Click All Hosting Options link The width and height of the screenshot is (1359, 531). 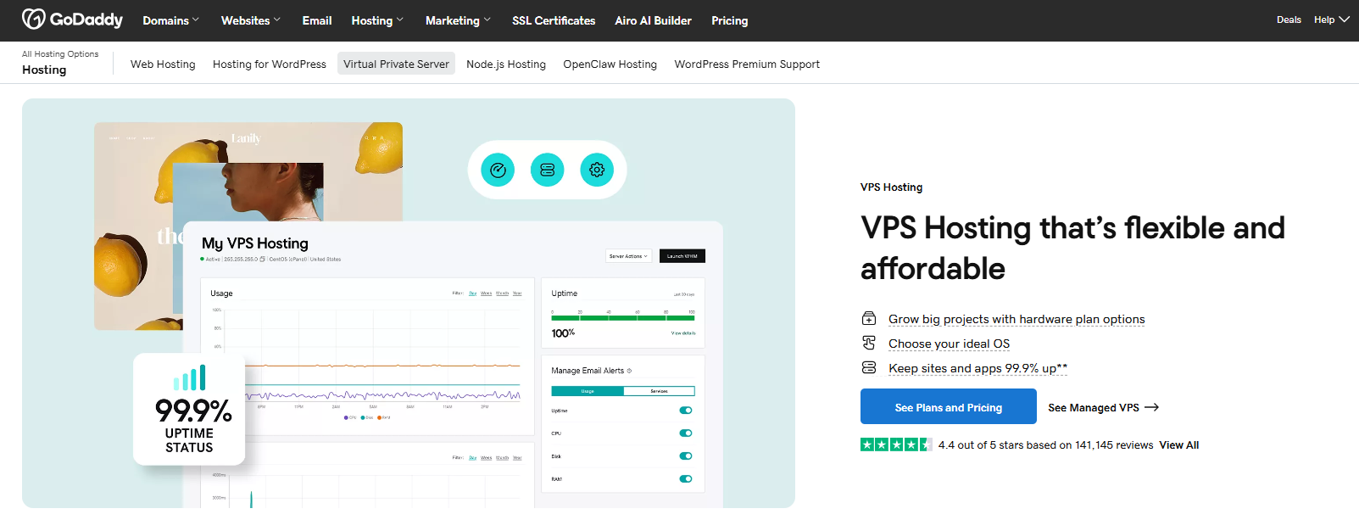tap(60, 53)
